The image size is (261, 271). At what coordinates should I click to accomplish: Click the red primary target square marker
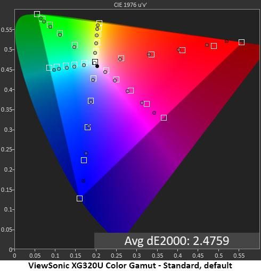pos(241,42)
